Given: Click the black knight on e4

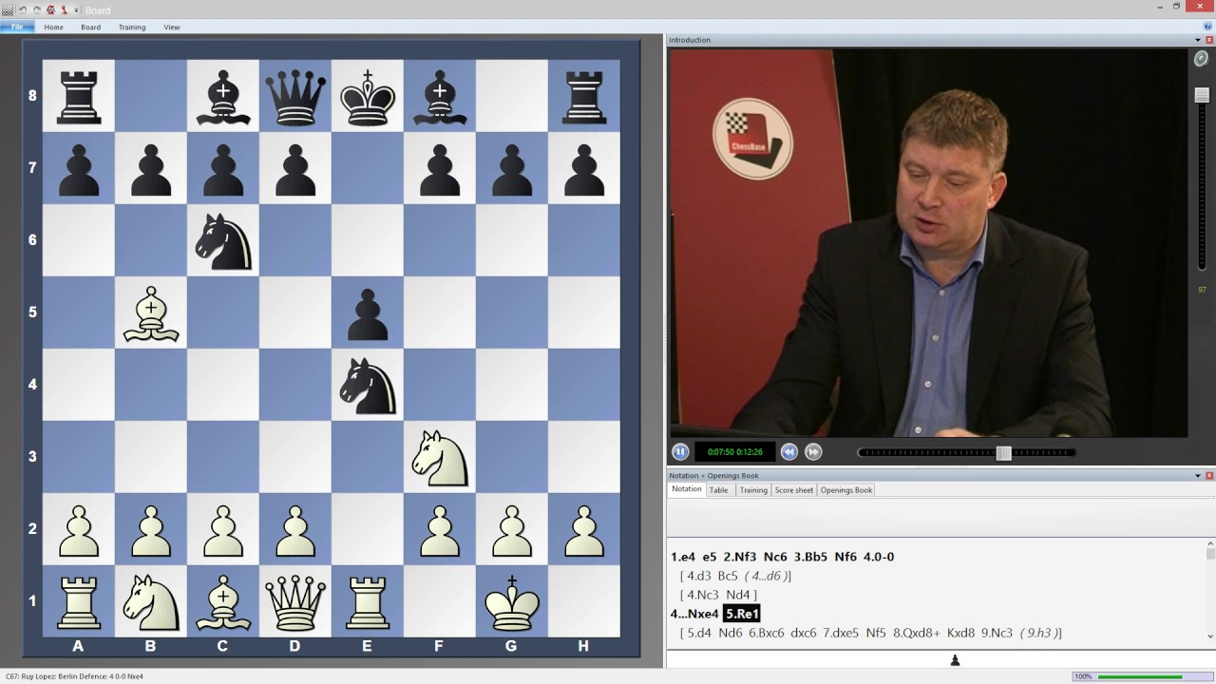Looking at the screenshot, I should [368, 385].
